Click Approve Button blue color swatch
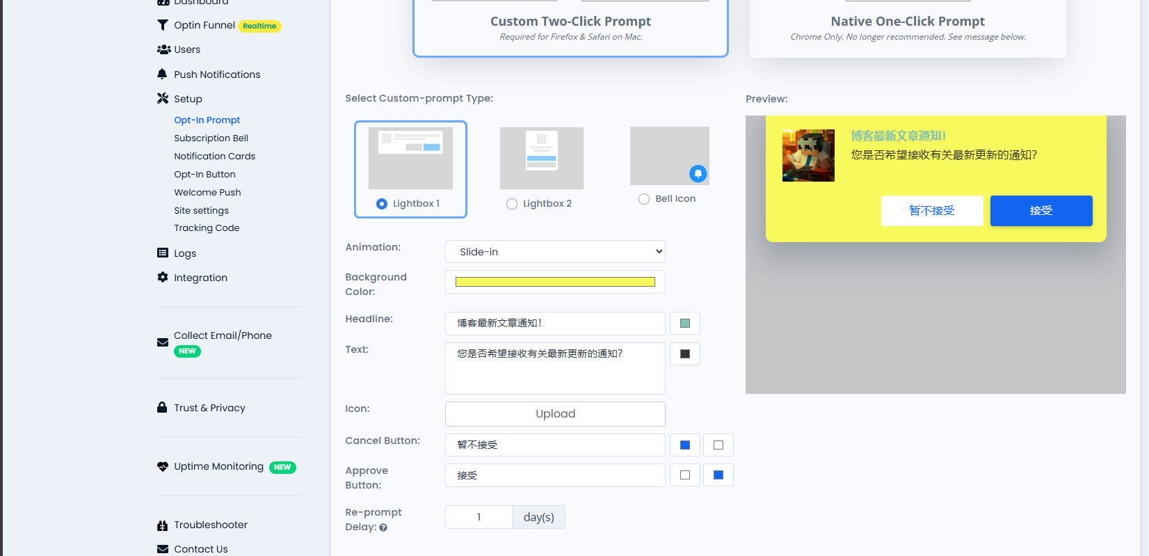This screenshot has width=1149, height=556. click(x=718, y=475)
